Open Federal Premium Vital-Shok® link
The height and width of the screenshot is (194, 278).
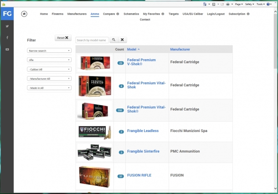[146, 109]
